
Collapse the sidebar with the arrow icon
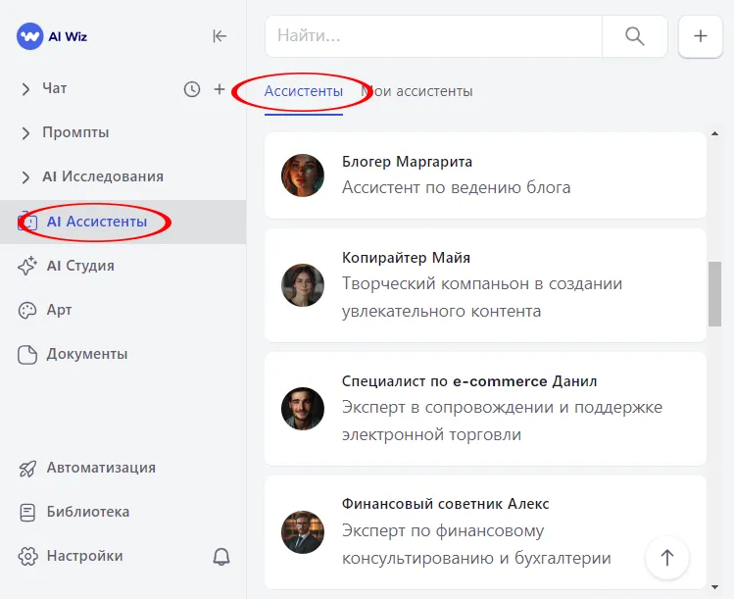coord(220,36)
